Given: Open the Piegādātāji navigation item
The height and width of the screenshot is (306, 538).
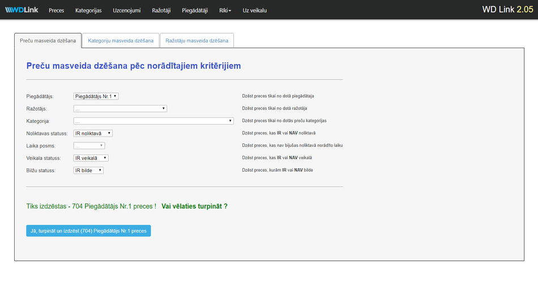Looking at the screenshot, I should (x=195, y=10).
